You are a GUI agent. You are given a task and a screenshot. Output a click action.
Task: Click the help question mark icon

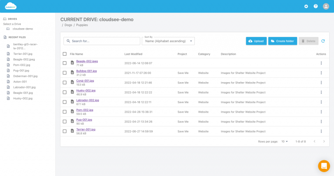(316, 7)
